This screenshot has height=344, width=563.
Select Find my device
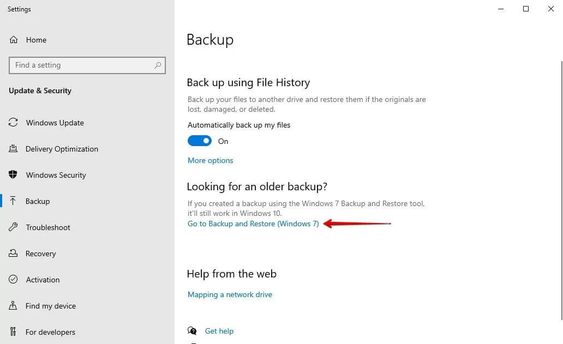point(51,306)
